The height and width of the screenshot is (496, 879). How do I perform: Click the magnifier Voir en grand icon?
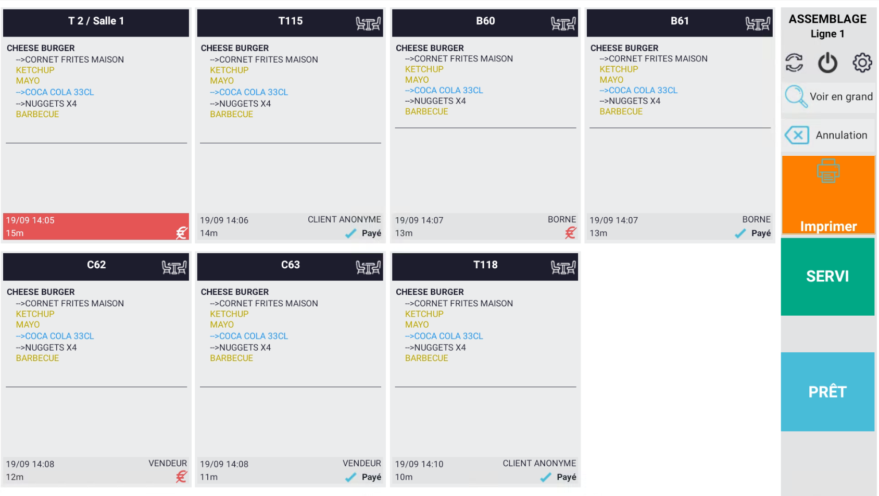pyautogui.click(x=796, y=96)
